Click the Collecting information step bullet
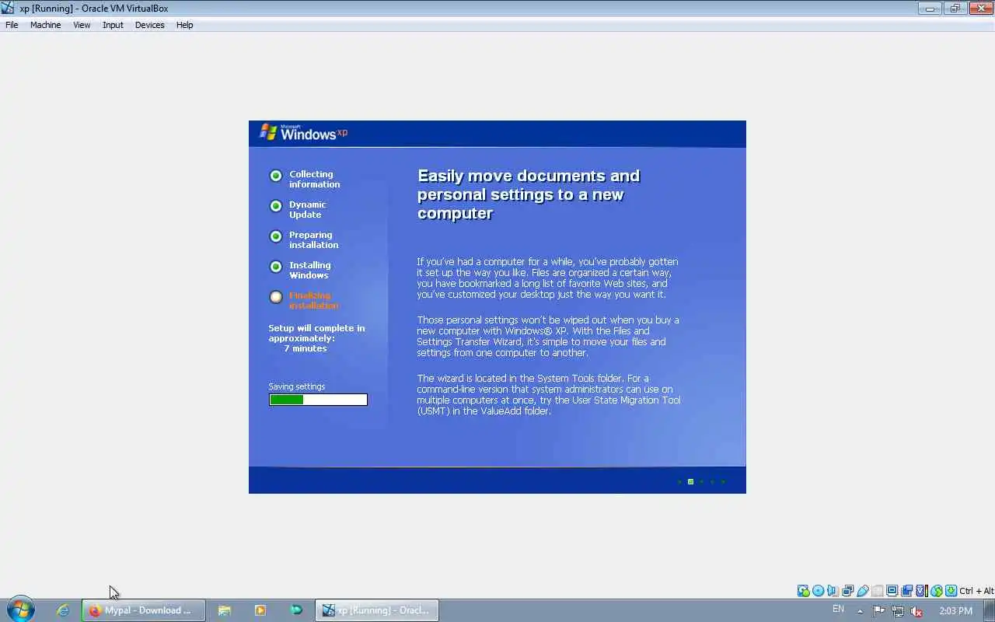The image size is (995, 622). (x=276, y=176)
